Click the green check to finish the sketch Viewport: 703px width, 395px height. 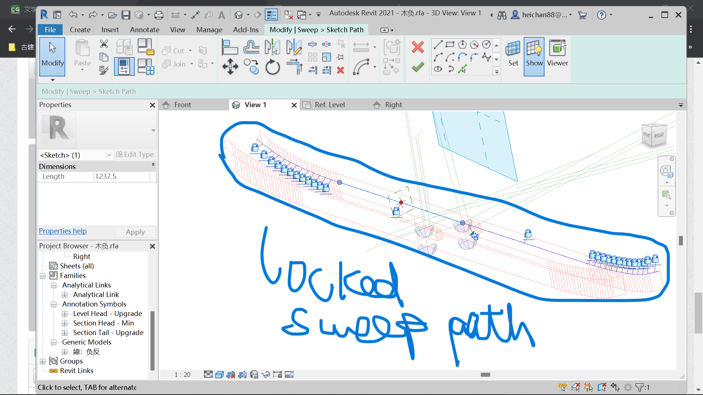417,67
